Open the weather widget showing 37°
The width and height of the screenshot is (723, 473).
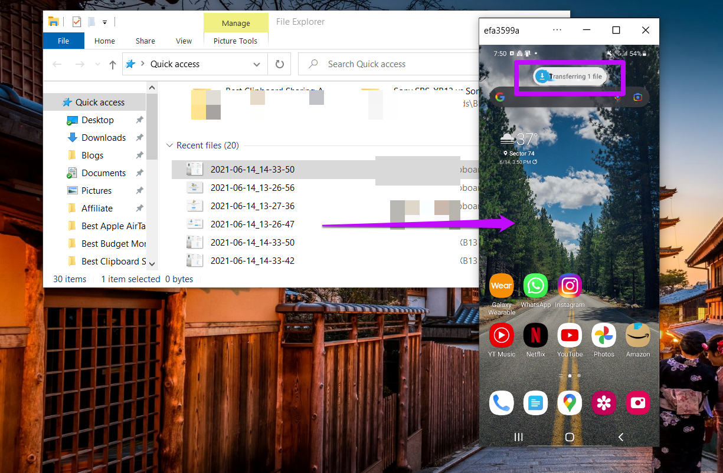(x=520, y=147)
